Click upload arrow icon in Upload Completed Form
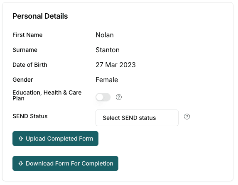The height and width of the screenshot is (185, 238). click(21, 139)
